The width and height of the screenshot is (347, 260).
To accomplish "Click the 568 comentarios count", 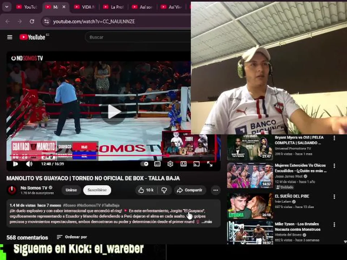I will click(27, 238).
